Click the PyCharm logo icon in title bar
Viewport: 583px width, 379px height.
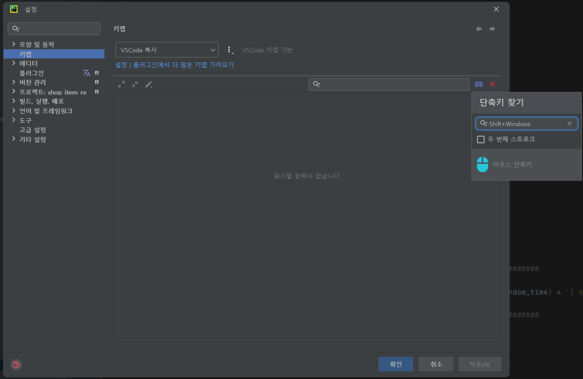coord(14,9)
